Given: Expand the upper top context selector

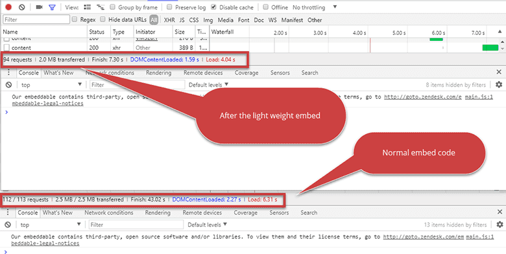Looking at the screenshot, I should (x=51, y=85).
